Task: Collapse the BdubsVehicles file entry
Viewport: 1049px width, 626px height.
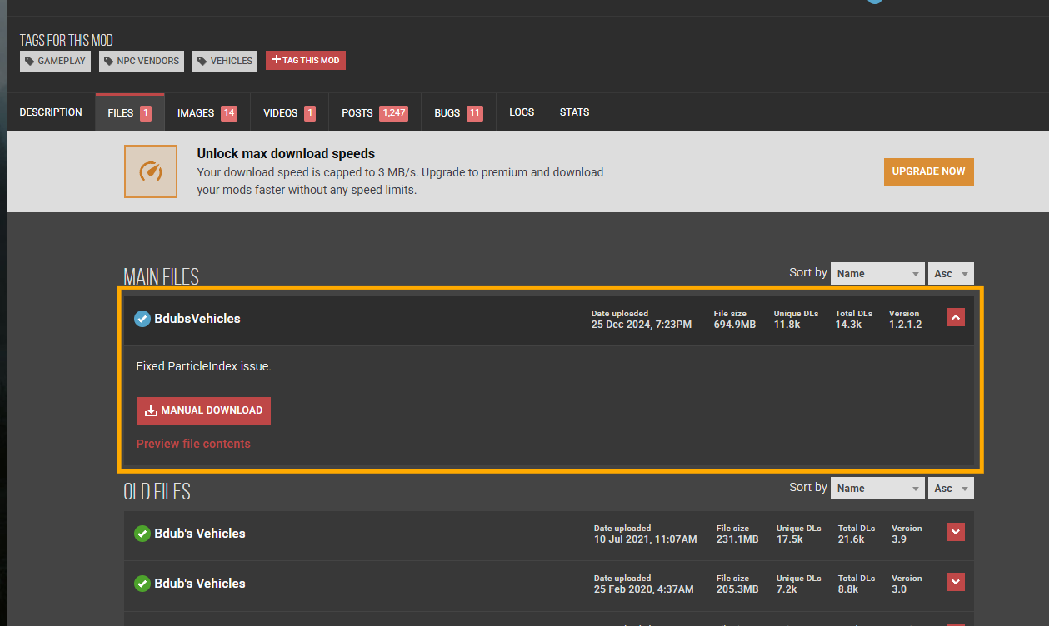Action: tap(956, 317)
